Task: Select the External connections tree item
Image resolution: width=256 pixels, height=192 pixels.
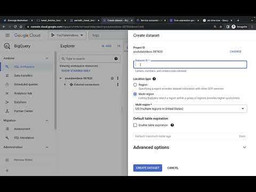Action: point(86,85)
